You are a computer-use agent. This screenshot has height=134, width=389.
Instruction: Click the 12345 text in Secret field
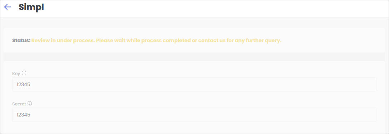tap(24, 115)
